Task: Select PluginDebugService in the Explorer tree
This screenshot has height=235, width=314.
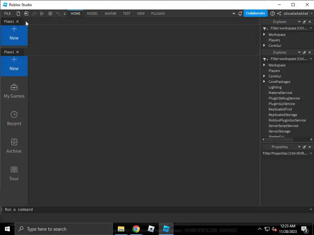Action: [284, 98]
